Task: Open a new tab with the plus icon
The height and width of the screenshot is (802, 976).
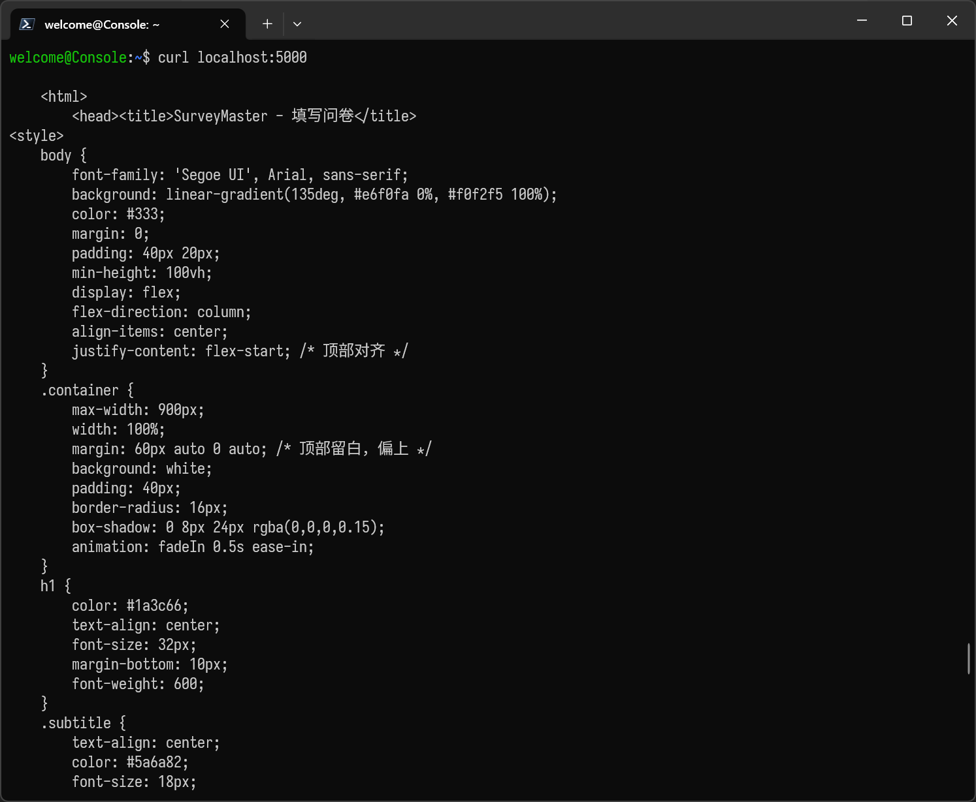Action: click(267, 24)
